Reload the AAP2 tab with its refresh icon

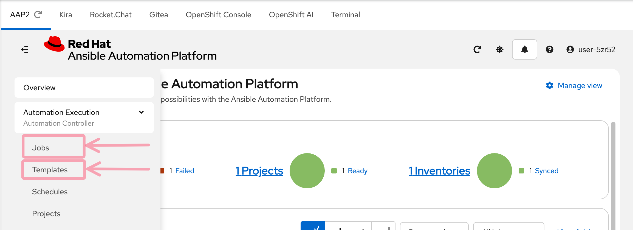[38, 15]
